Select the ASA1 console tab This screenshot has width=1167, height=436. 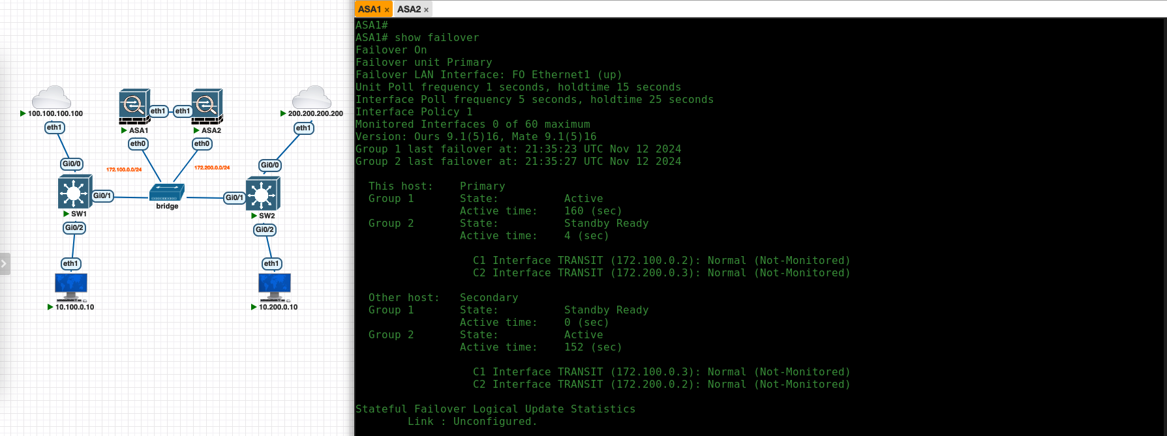click(x=369, y=9)
